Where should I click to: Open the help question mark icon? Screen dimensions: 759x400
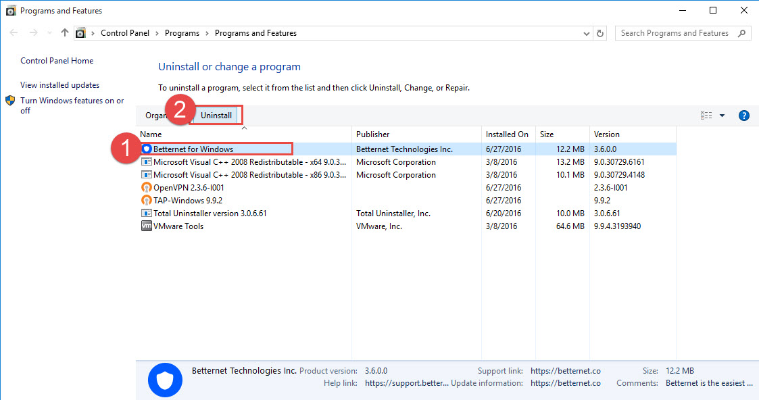point(744,116)
